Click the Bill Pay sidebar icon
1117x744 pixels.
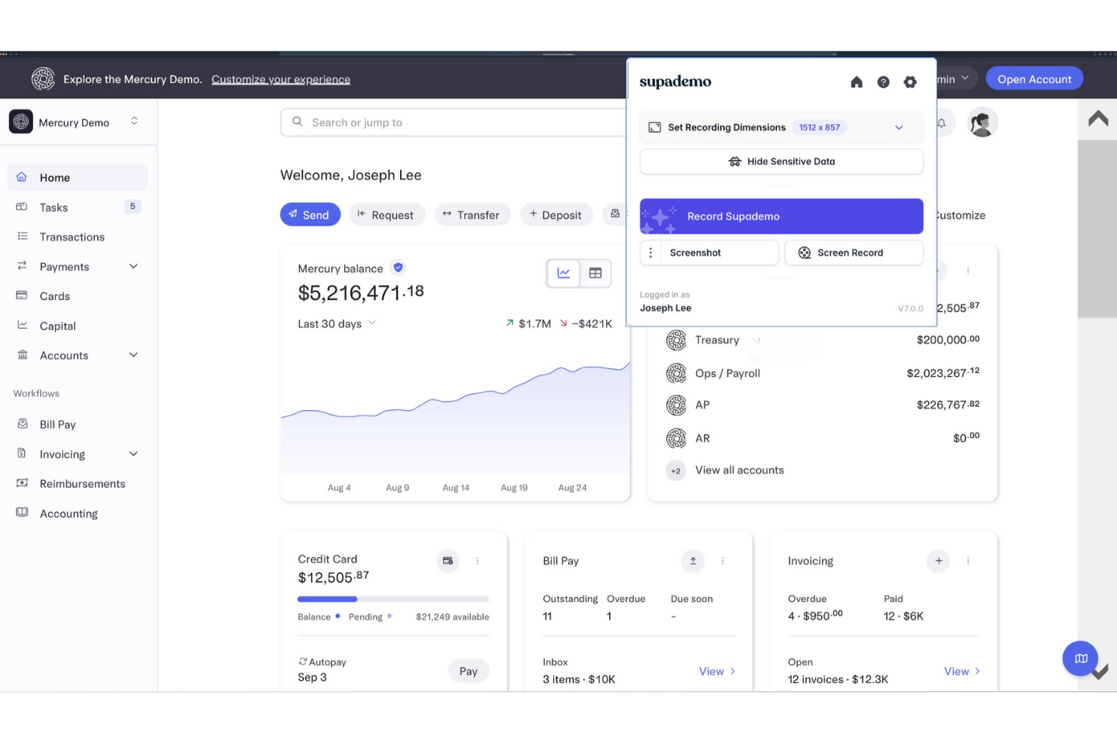[x=22, y=424]
